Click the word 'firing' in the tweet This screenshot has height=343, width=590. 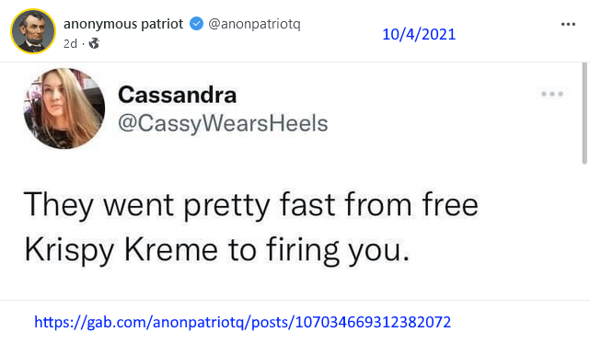[x=303, y=250]
